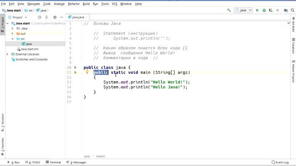
Task: Open the Edit menu
Action: pyautogui.click(x=12, y=4)
